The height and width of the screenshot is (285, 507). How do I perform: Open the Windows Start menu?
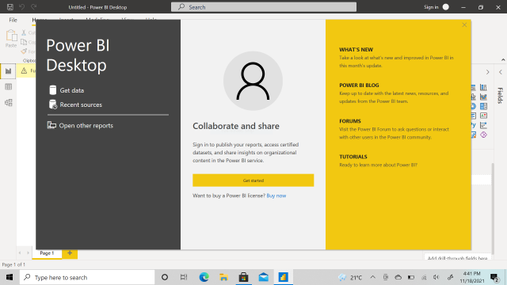click(10, 277)
